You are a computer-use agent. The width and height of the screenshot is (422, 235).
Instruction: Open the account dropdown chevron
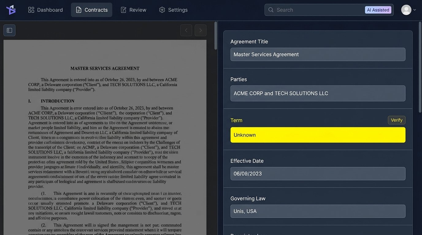(x=415, y=9)
